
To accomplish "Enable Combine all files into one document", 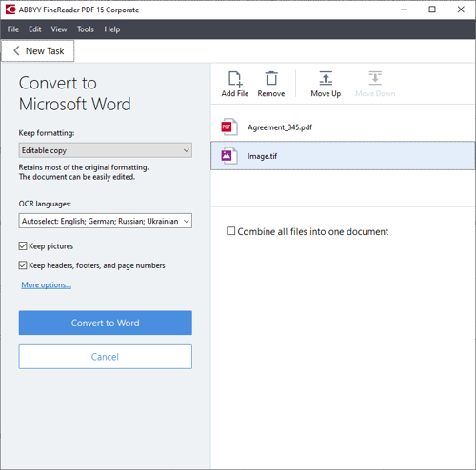I will [x=230, y=231].
